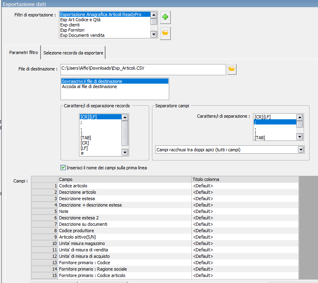Select semicolon in field separator list
This screenshot has width=318, height=283.
[275, 122]
